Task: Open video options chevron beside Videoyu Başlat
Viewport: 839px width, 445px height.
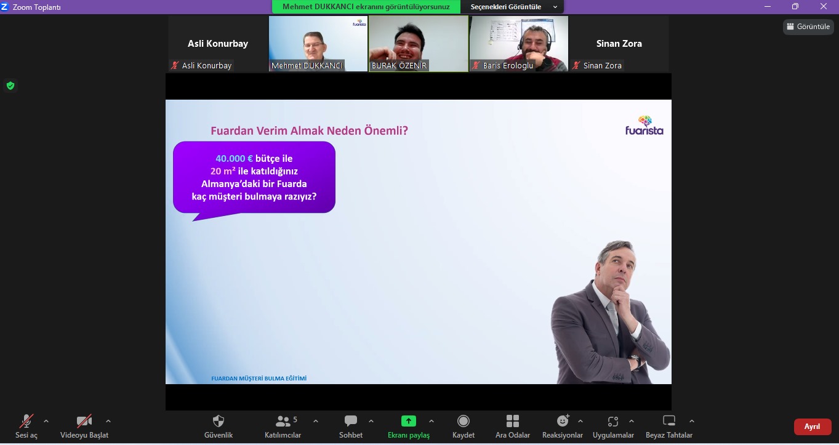Action: pyautogui.click(x=108, y=421)
